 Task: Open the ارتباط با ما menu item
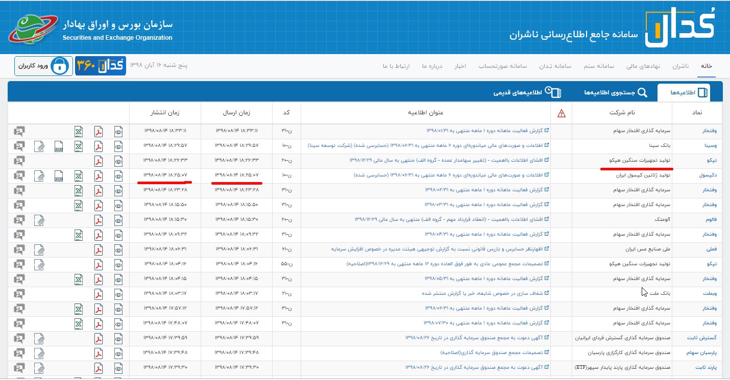(396, 66)
